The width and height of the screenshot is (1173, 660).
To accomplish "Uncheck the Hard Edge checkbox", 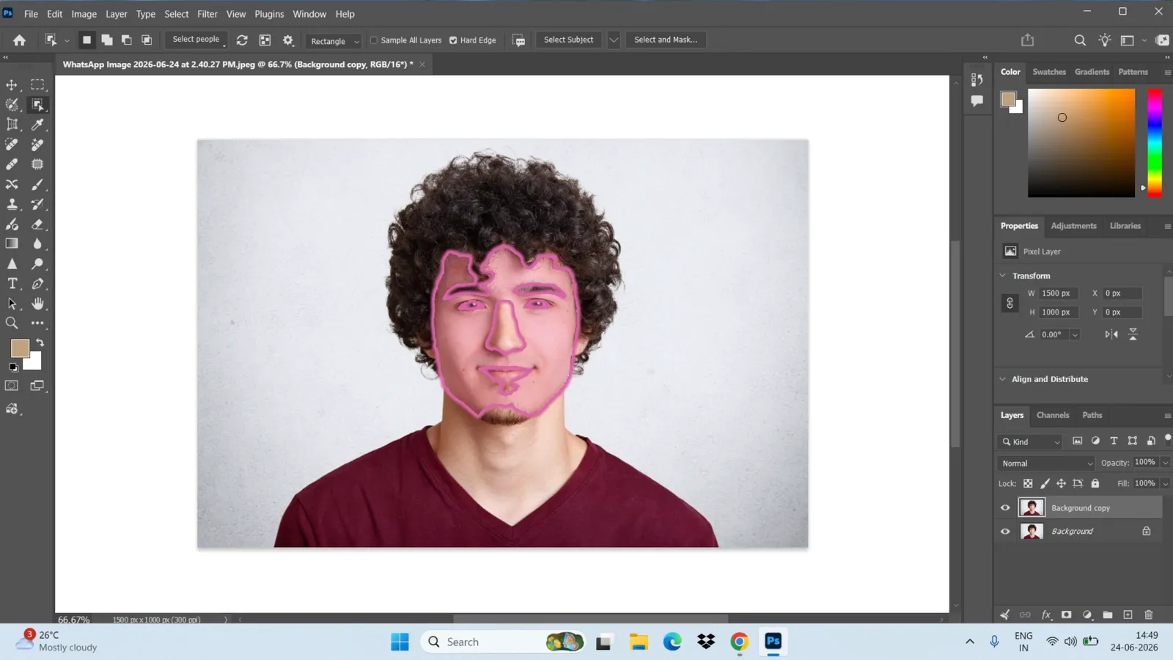I will point(453,40).
